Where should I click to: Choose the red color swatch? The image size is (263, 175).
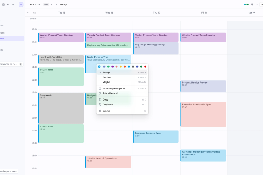[145, 66]
